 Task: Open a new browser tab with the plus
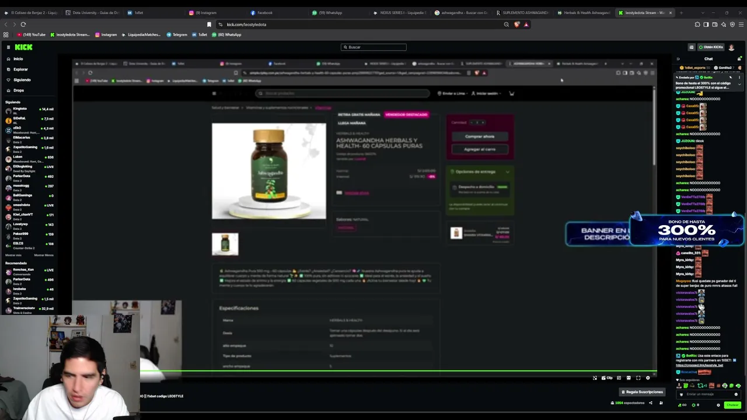pyautogui.click(x=681, y=13)
